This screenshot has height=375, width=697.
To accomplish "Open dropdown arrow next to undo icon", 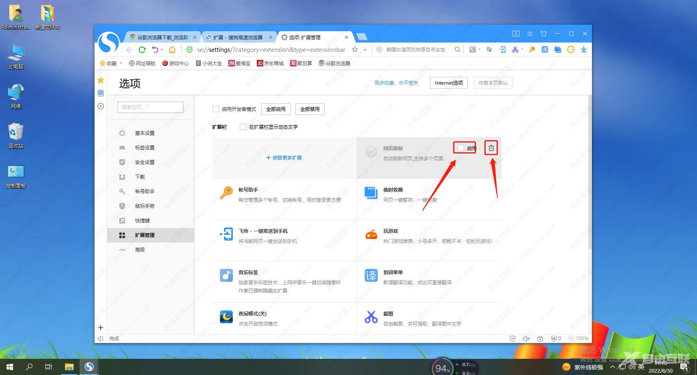I will pos(162,50).
